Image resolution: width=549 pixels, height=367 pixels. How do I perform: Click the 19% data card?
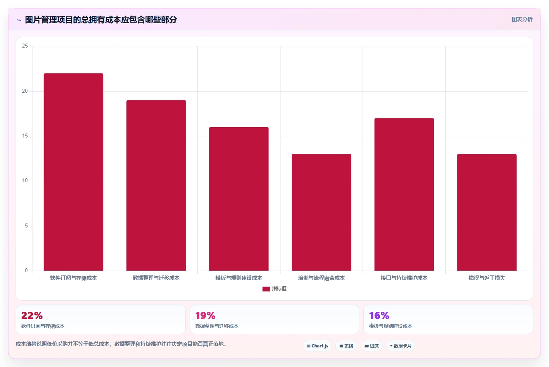pos(274,319)
